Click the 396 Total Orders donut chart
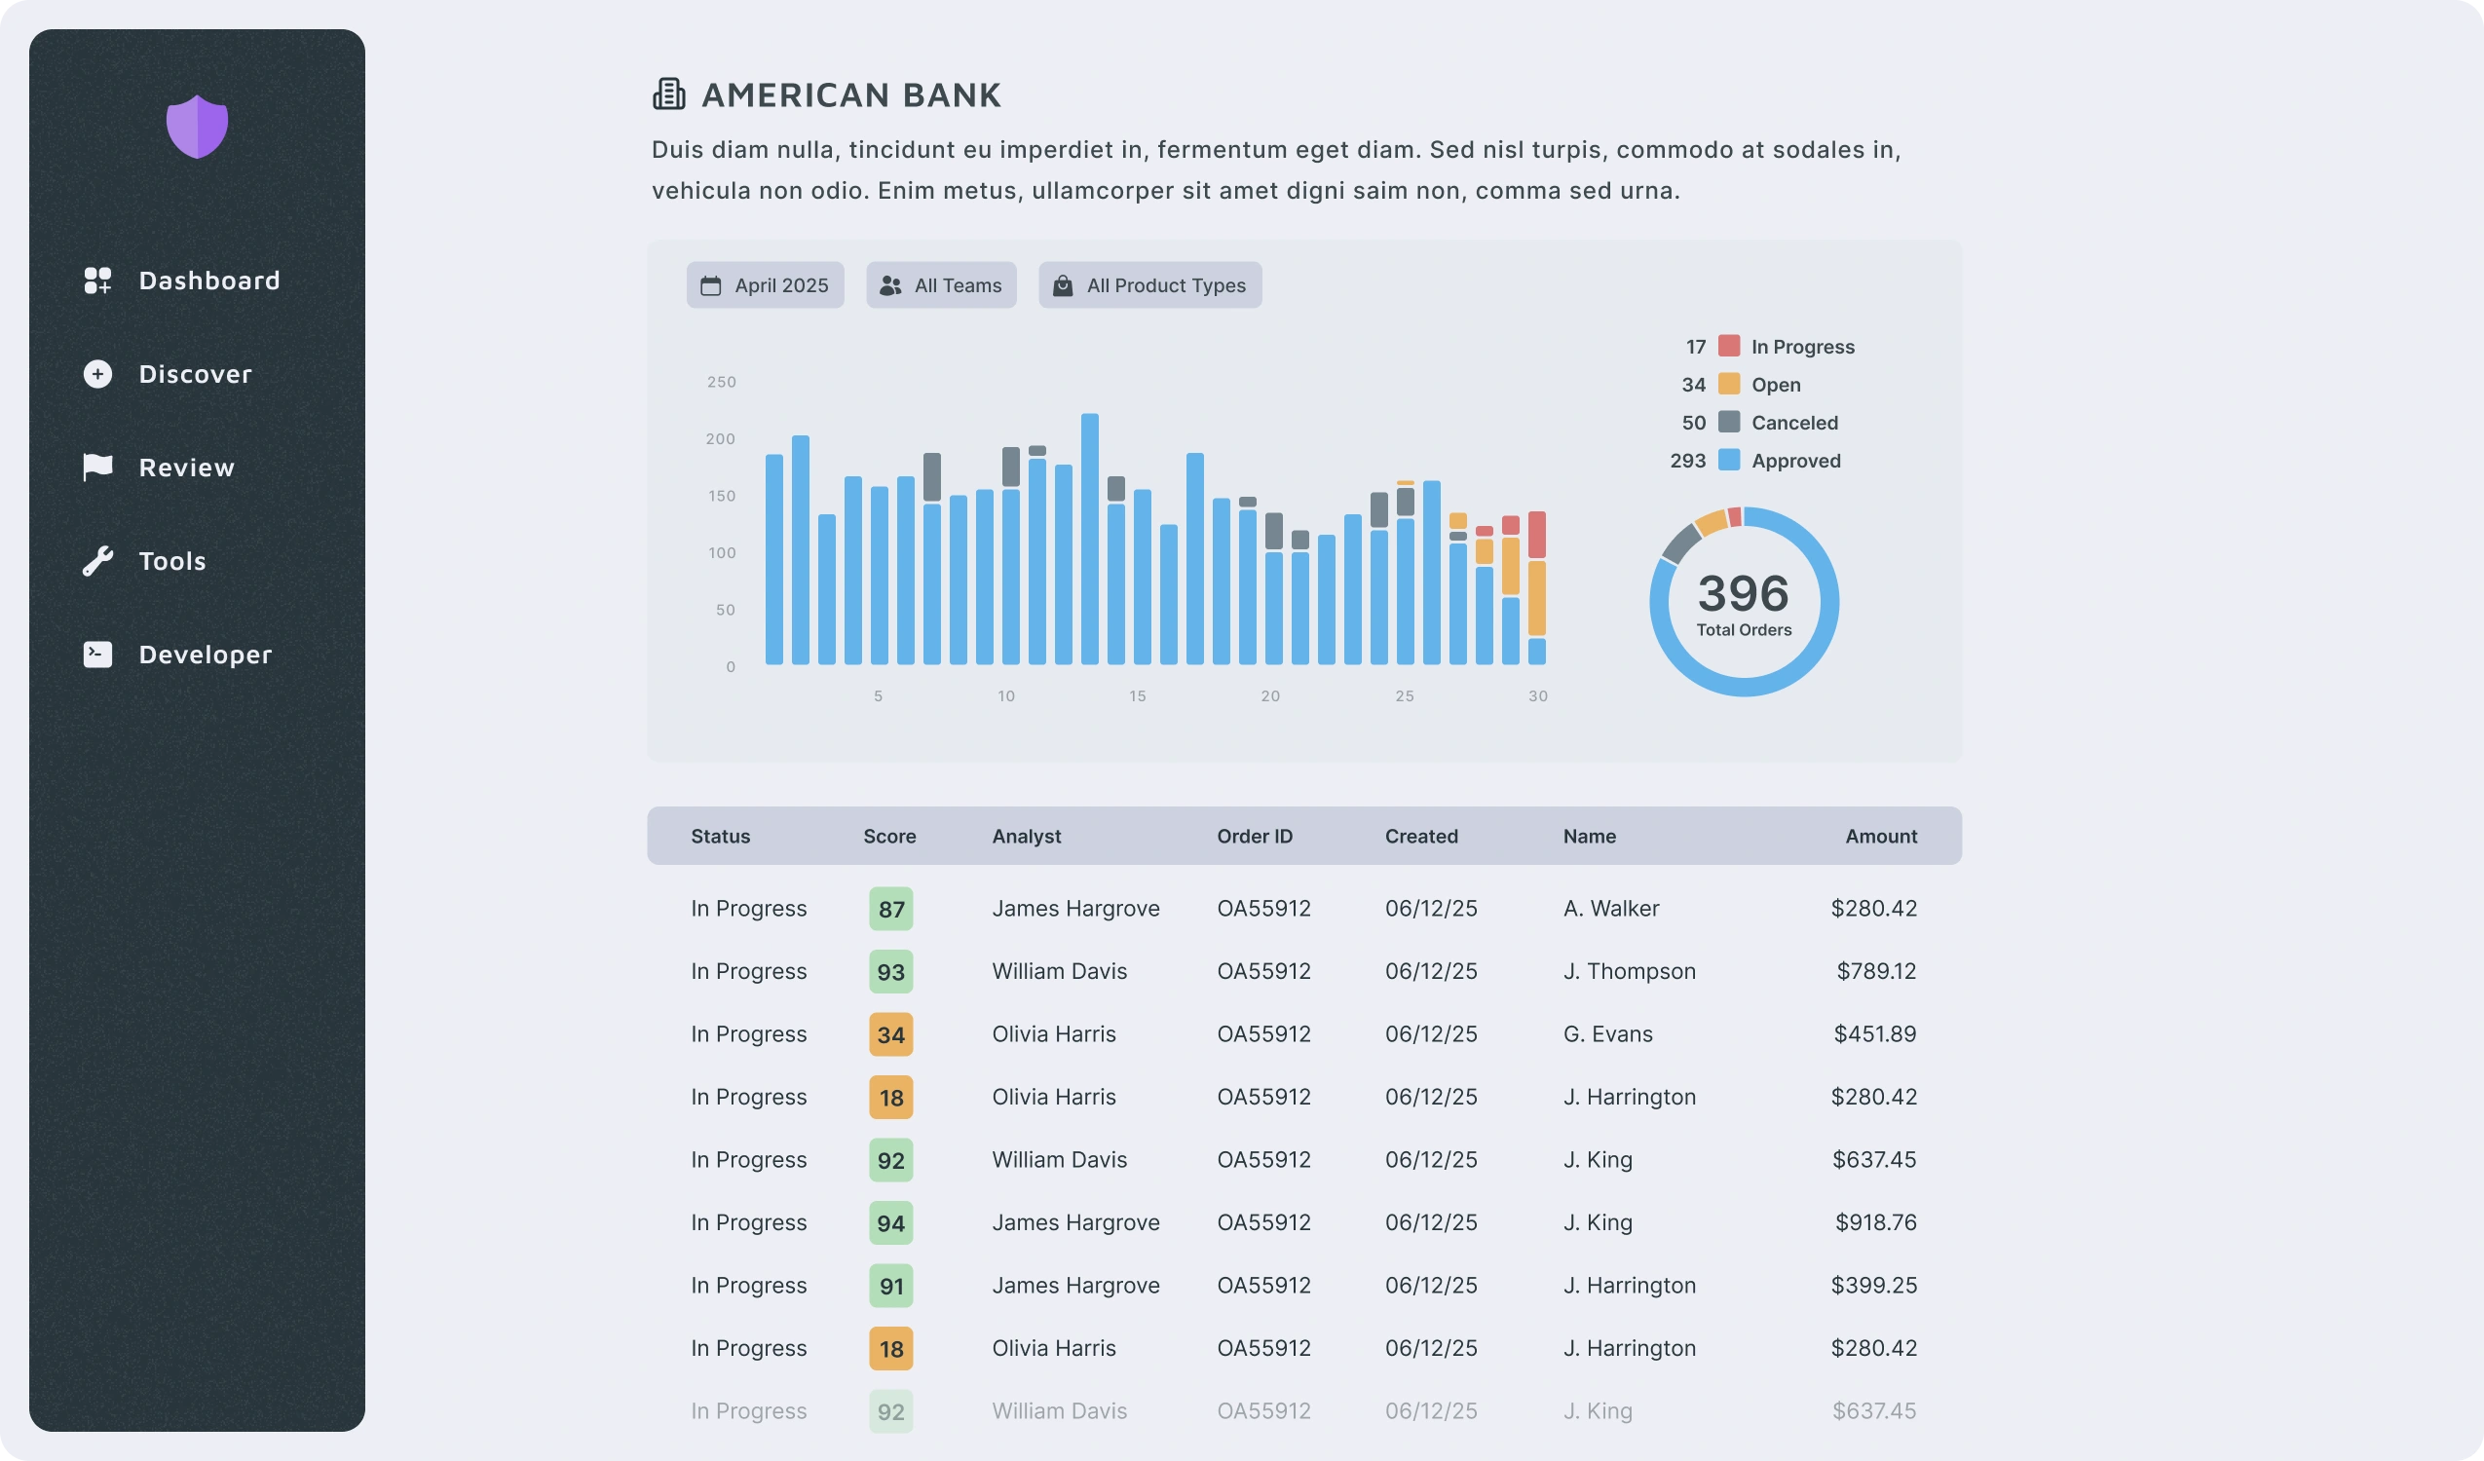Image resolution: width=2484 pixels, height=1461 pixels. pos(1744,601)
